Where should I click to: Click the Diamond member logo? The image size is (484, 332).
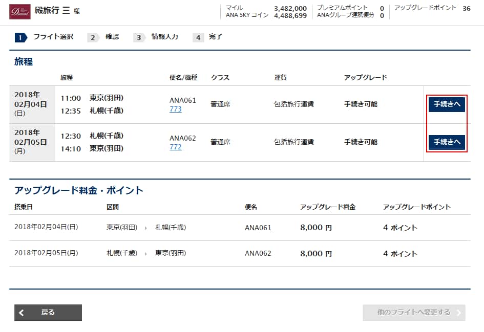click(19, 11)
